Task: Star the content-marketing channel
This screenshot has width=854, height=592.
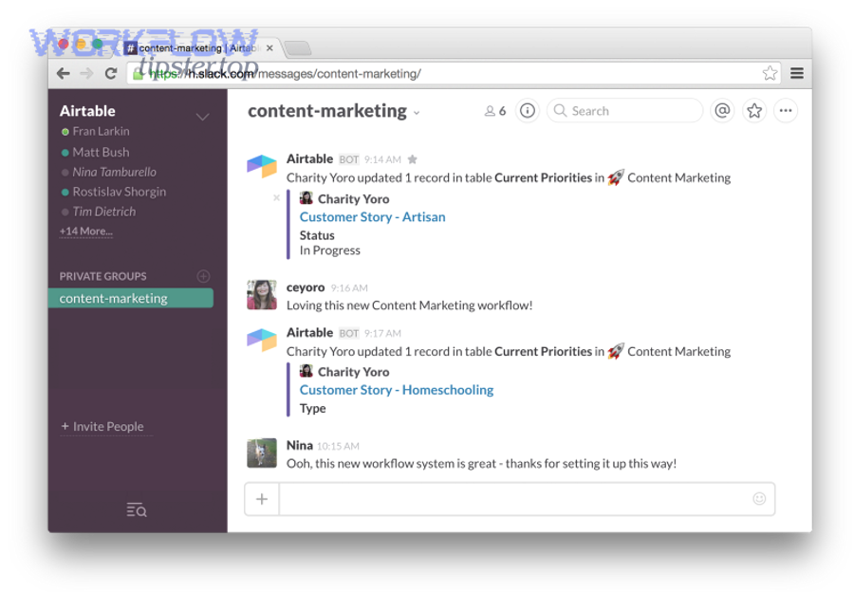Action: [753, 110]
